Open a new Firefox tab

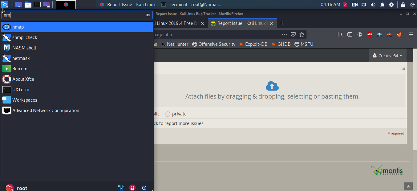click(x=282, y=23)
